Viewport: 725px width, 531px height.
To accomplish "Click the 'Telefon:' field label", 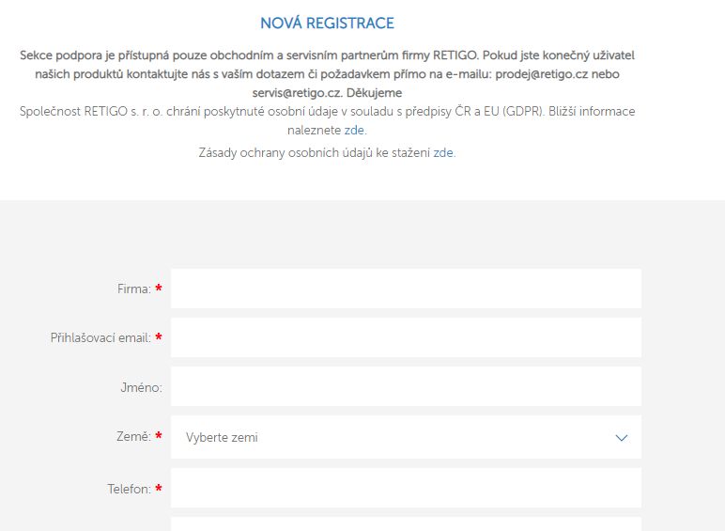I will (129, 489).
